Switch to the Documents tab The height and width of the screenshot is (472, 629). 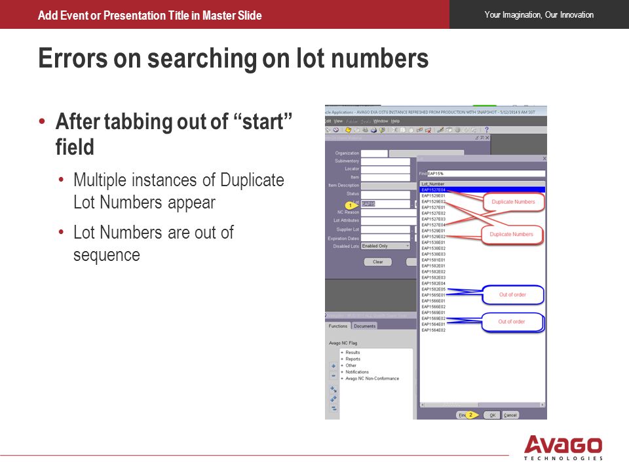(x=365, y=326)
